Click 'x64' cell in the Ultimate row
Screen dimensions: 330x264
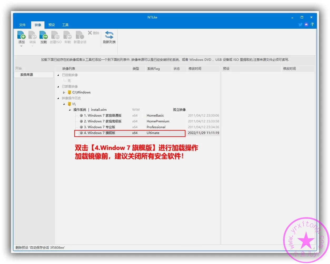[x=135, y=133]
